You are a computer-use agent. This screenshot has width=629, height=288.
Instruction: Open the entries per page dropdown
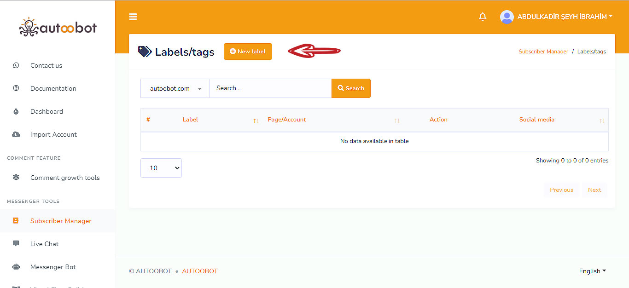point(161,168)
